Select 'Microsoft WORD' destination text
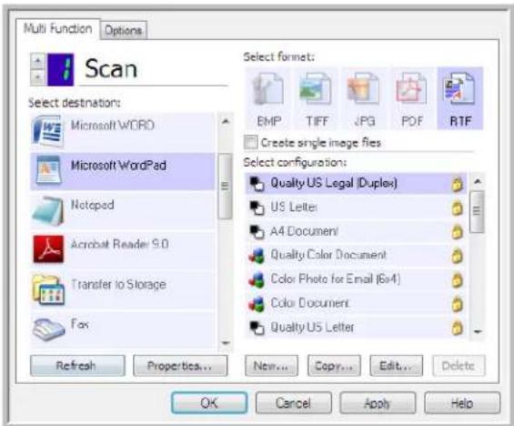Image resolution: width=514 pixels, height=426 pixels. (113, 126)
